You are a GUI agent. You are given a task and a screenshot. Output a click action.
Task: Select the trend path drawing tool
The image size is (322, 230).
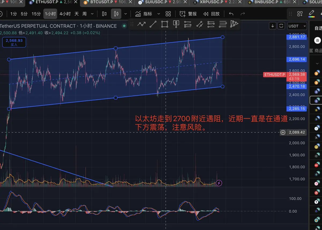[x=141, y=24]
